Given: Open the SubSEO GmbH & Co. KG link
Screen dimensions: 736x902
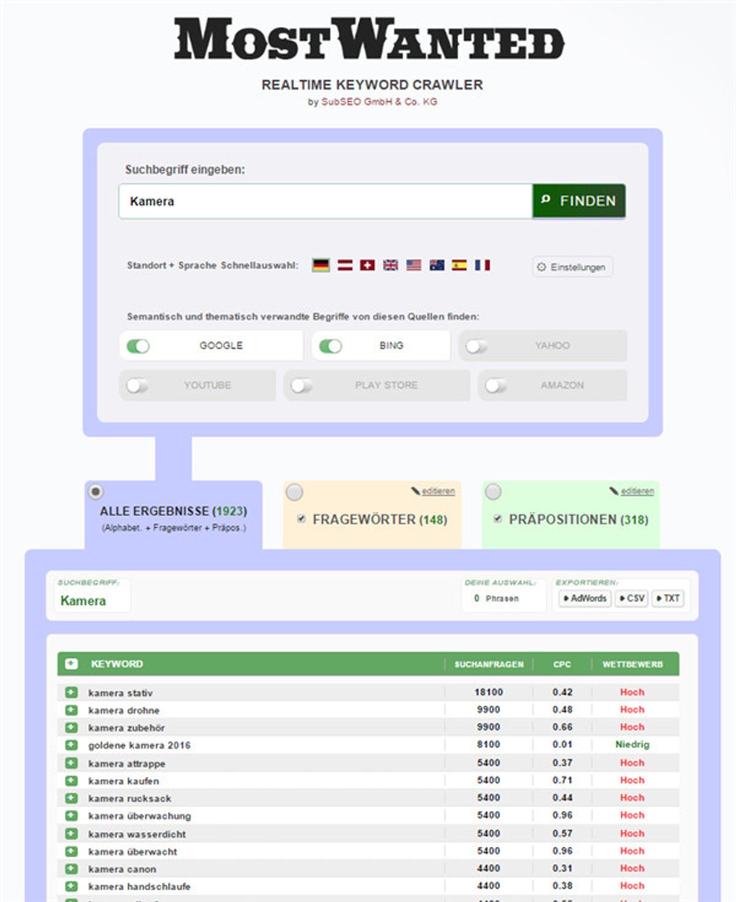Looking at the screenshot, I should [x=379, y=102].
